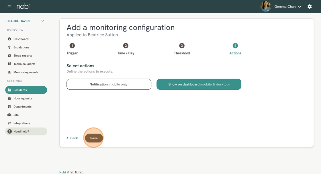Go to step 1 Trigger
The image size is (321, 174).
pos(72,49)
